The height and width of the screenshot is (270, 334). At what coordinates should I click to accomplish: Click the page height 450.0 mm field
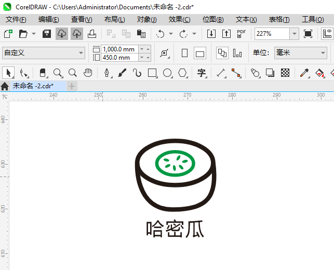(x=119, y=58)
